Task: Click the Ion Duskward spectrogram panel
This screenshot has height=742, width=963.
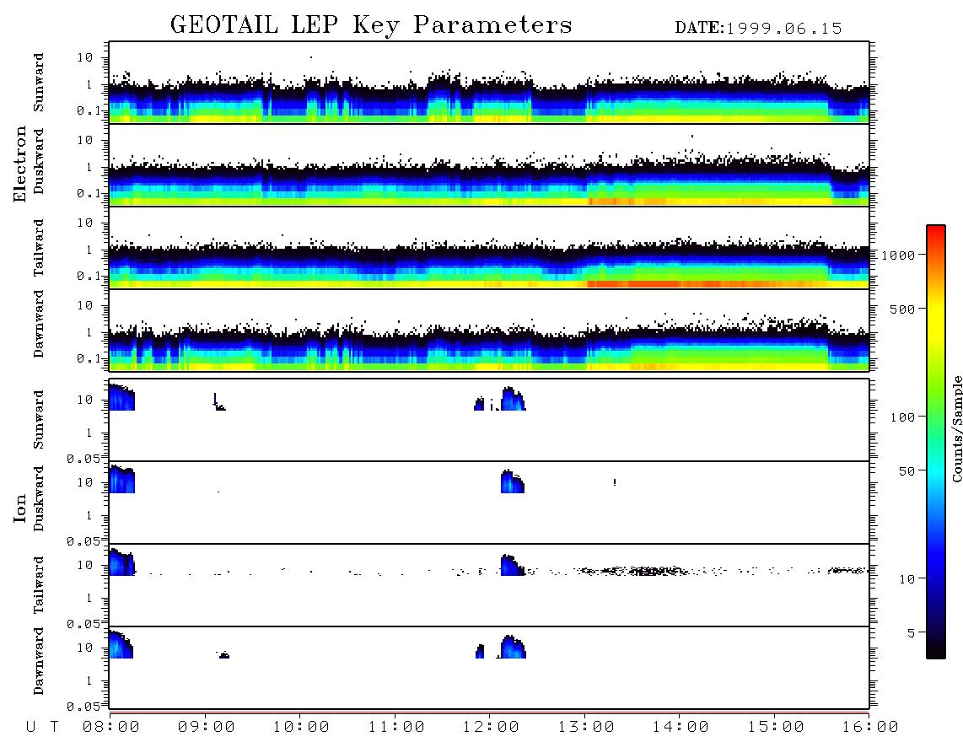Action: [489, 503]
